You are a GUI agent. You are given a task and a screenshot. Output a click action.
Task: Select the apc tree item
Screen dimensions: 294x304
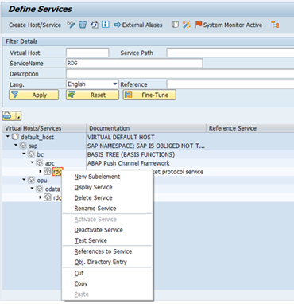click(49, 163)
